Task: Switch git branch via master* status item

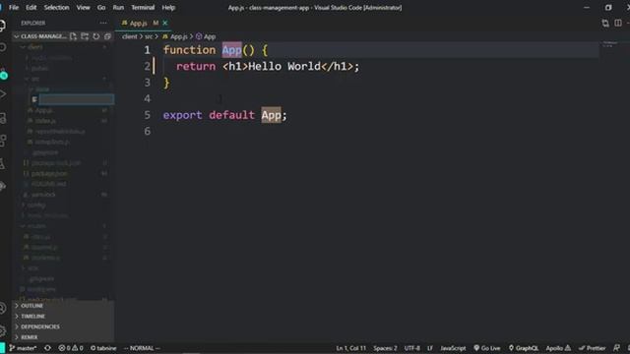Action: tap(24, 348)
